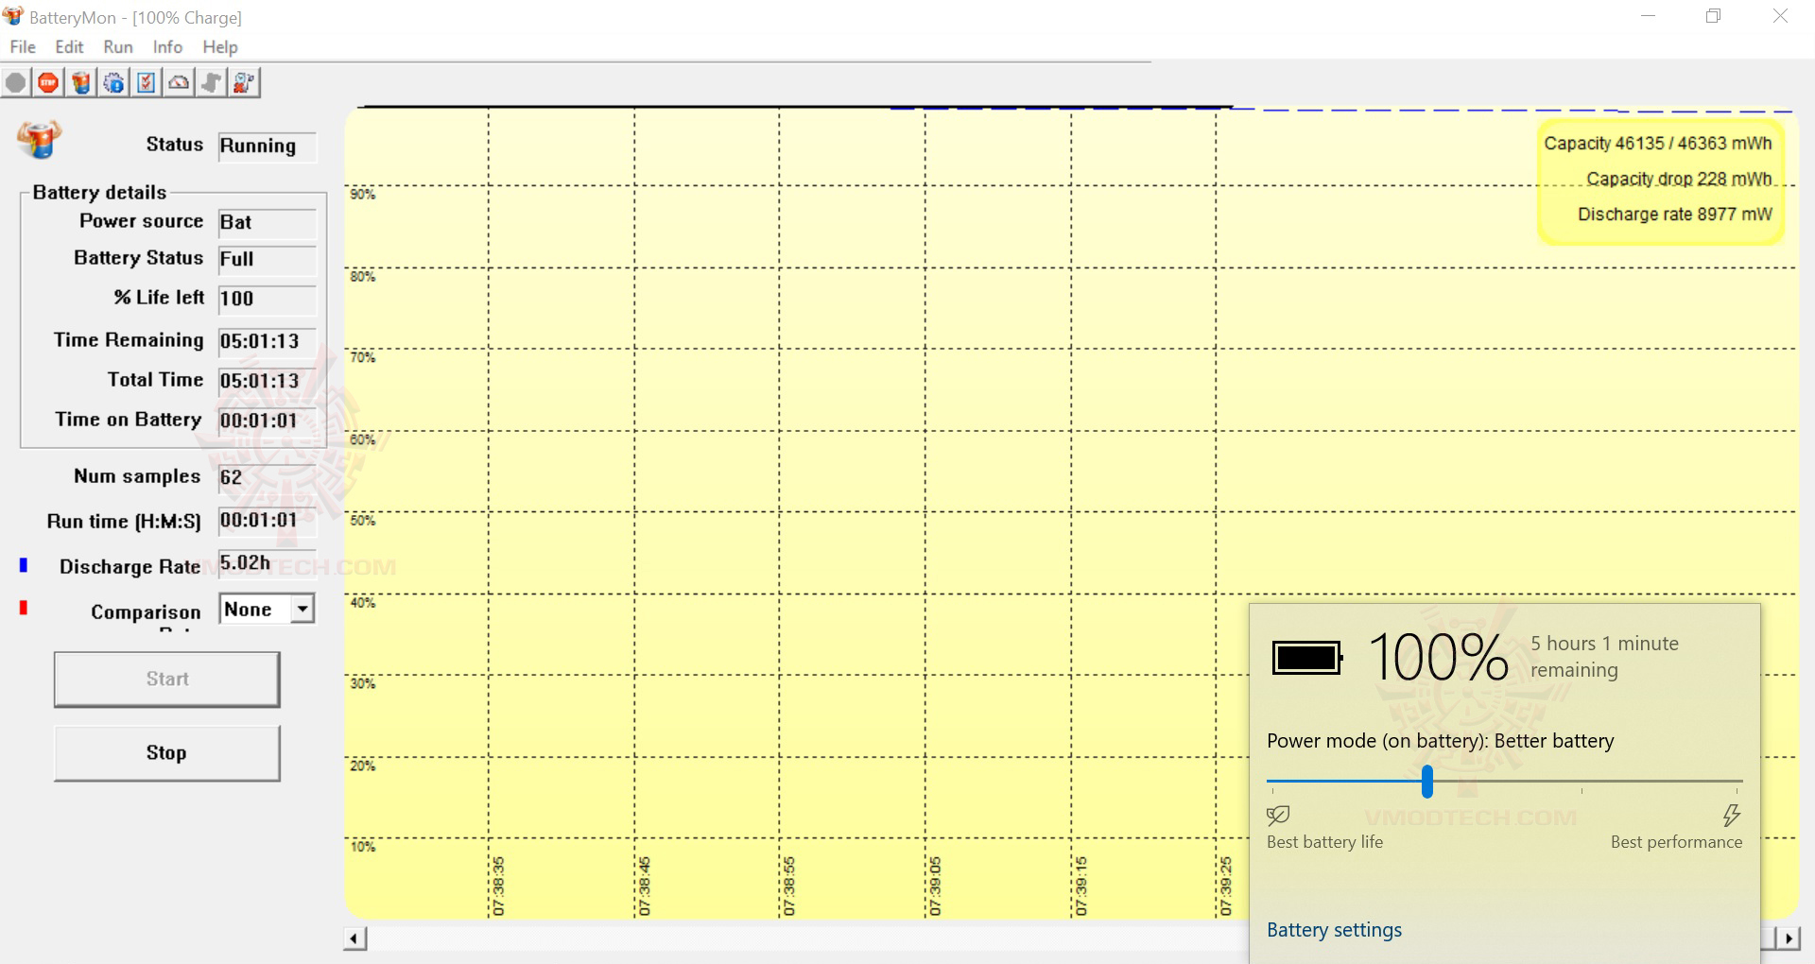The image size is (1815, 964).
Task: Click the BatteryMon logo beside Status
Action: [x=40, y=139]
